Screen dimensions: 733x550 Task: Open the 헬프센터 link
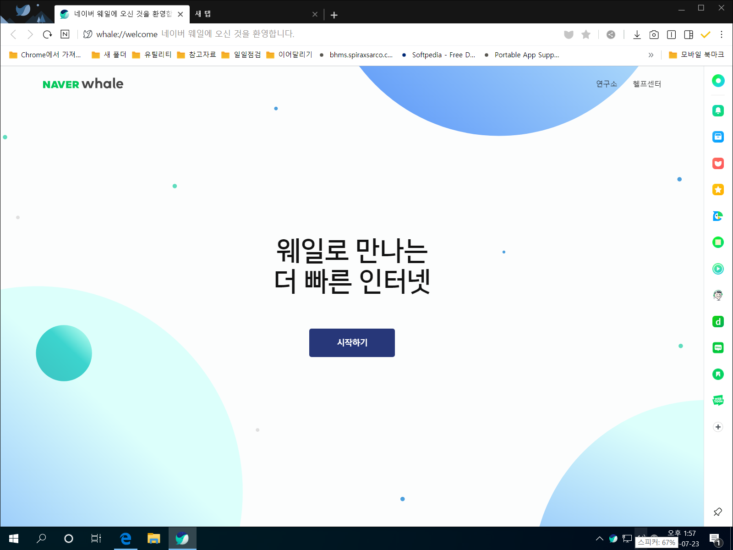click(x=647, y=84)
